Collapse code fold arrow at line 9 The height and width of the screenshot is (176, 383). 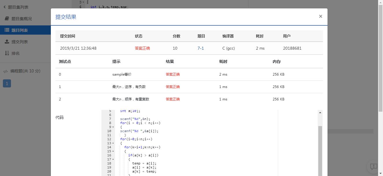113,127
